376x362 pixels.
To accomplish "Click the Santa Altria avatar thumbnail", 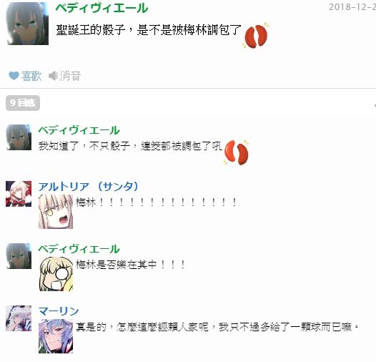I will (x=19, y=194).
